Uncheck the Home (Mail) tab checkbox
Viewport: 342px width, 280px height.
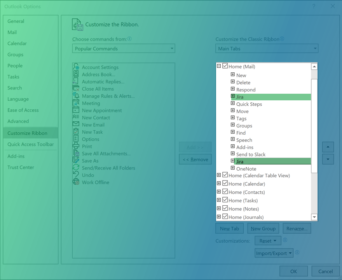pyautogui.click(x=225, y=66)
